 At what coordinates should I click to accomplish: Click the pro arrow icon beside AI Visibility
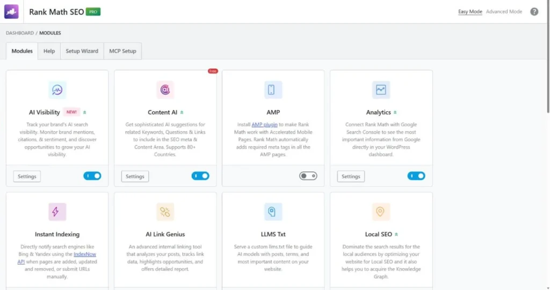pyautogui.click(x=84, y=112)
